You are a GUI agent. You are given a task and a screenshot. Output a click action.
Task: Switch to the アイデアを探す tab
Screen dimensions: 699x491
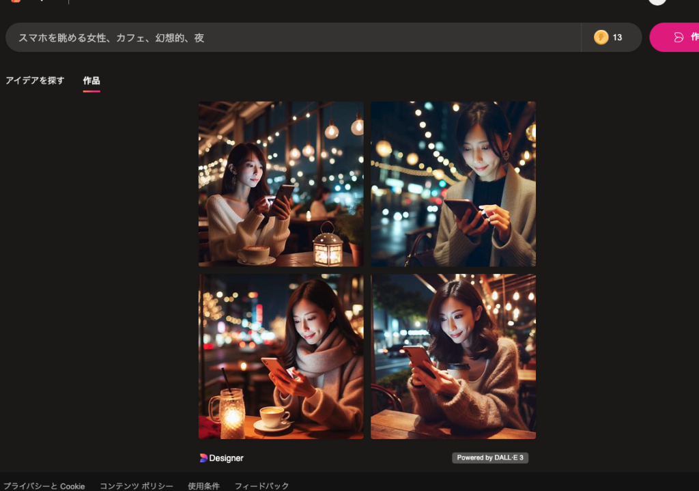[35, 81]
